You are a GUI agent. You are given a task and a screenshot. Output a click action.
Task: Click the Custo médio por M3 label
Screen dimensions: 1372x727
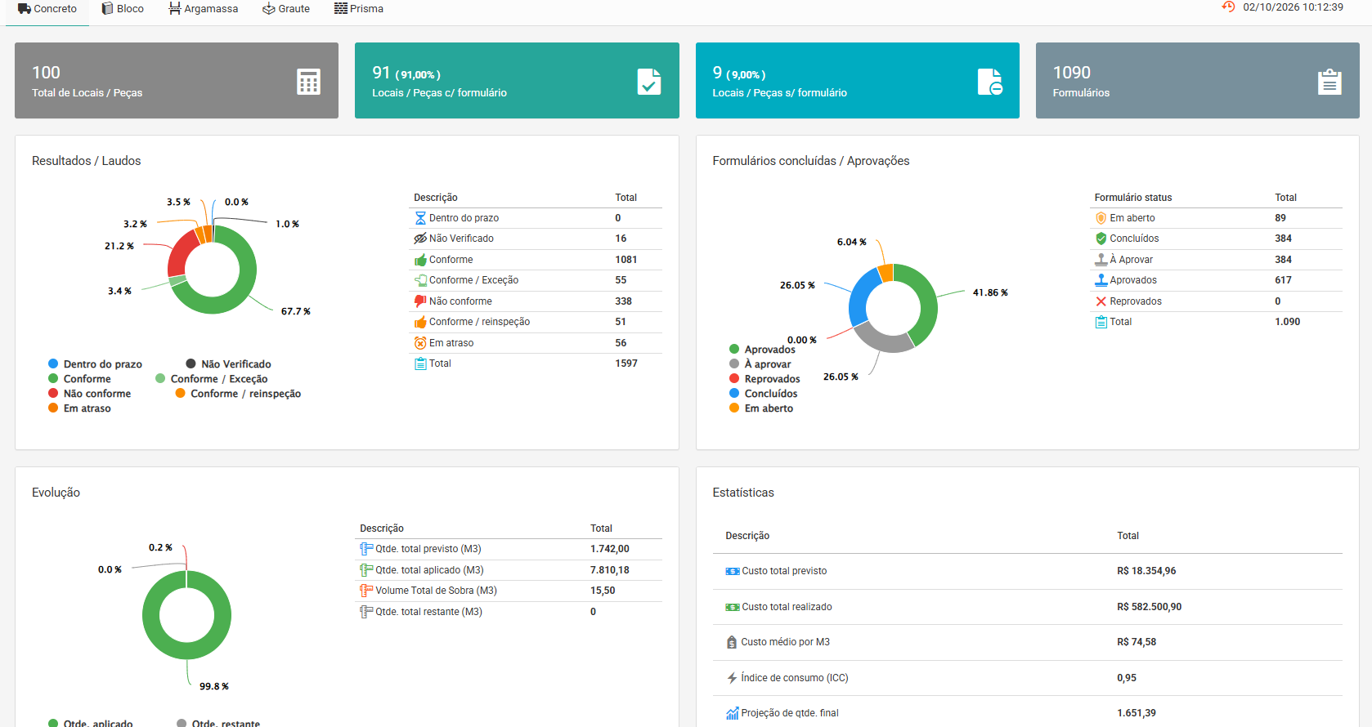[x=785, y=642]
